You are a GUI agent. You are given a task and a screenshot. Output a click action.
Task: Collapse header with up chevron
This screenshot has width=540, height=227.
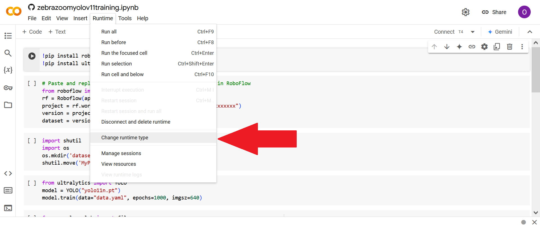530,32
